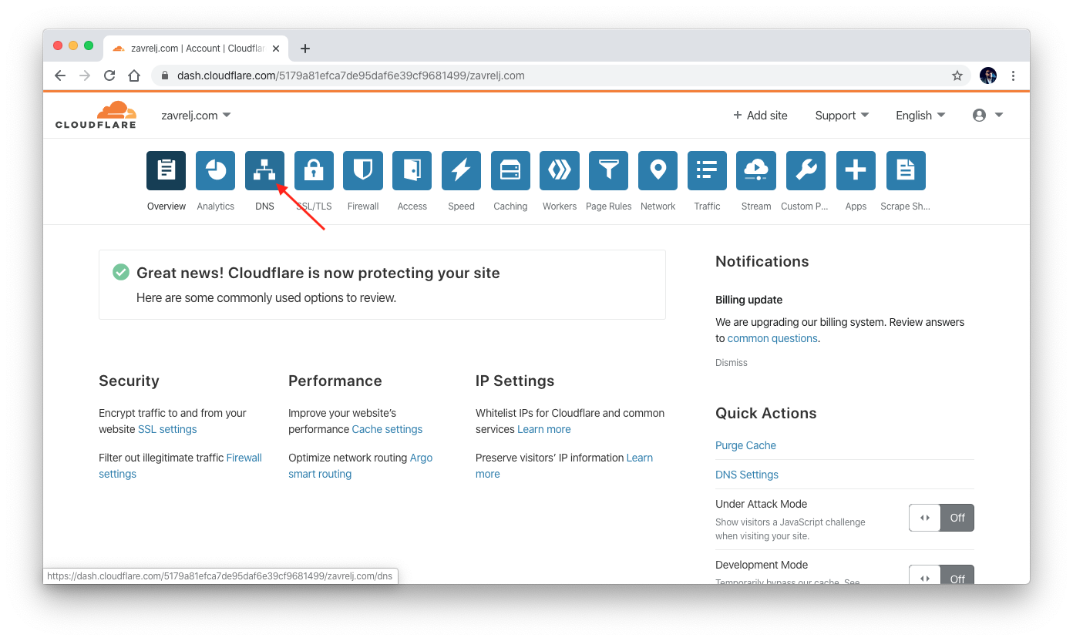This screenshot has height=641, width=1073.
Task: Open the Support dropdown menu
Action: pyautogui.click(x=842, y=115)
